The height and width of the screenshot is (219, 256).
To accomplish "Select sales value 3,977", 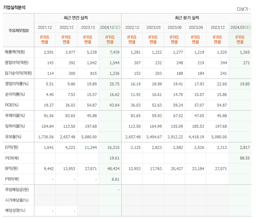I will (x=70, y=53).
